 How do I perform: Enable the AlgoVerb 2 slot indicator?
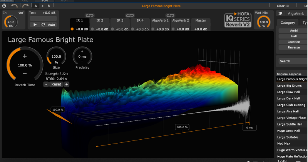click(172, 29)
